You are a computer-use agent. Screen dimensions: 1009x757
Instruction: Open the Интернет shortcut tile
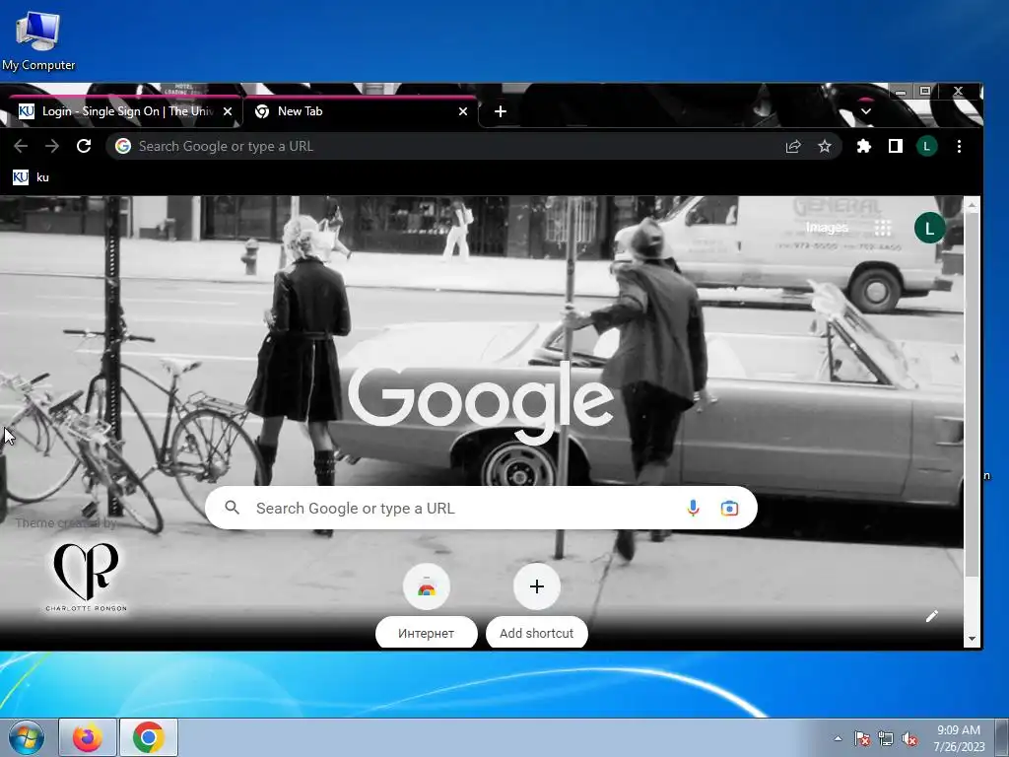coord(426,605)
